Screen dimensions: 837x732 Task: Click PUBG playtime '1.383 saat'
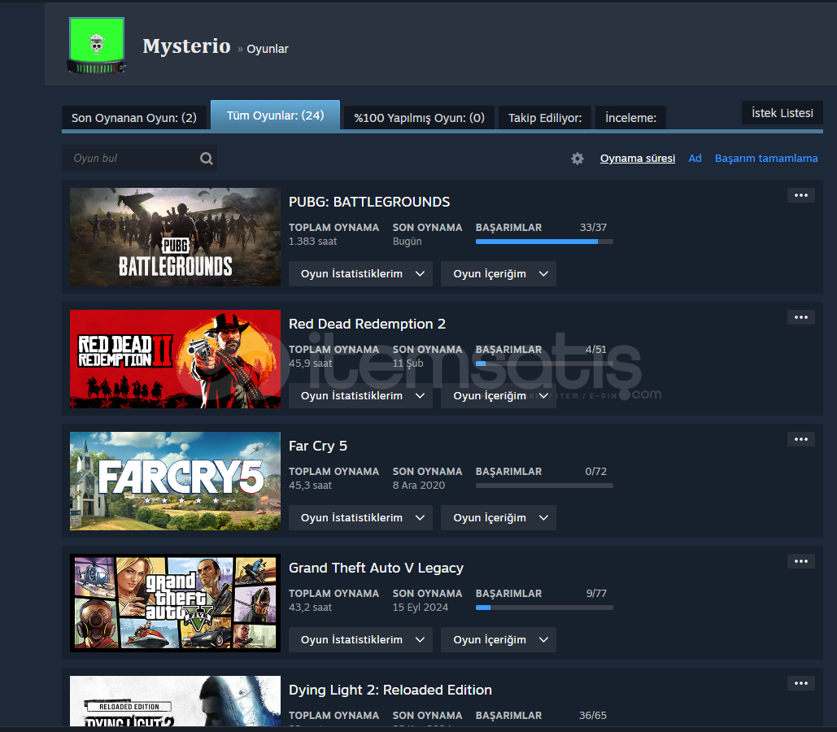[x=313, y=242]
